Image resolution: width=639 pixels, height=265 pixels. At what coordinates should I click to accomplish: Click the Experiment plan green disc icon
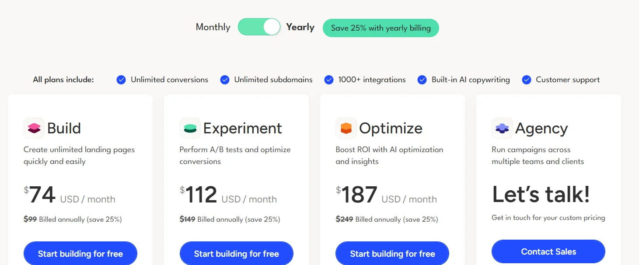pos(190,128)
